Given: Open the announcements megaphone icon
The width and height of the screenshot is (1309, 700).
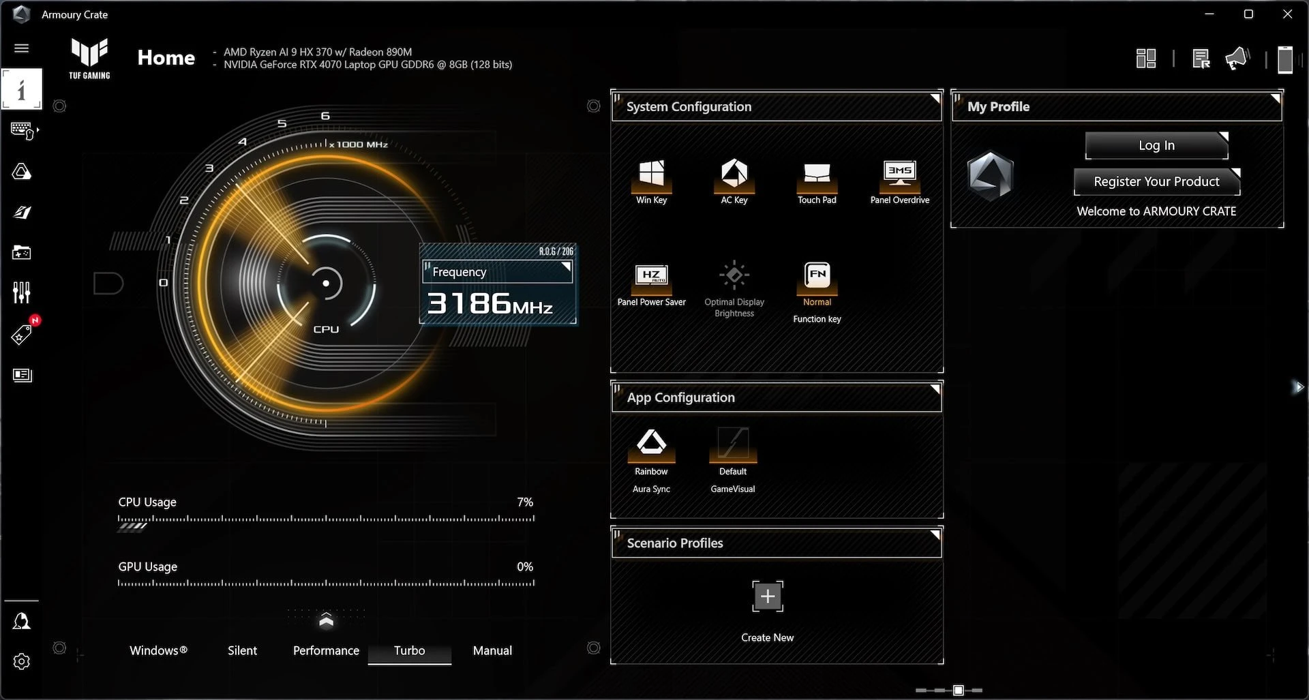Looking at the screenshot, I should (x=1237, y=59).
